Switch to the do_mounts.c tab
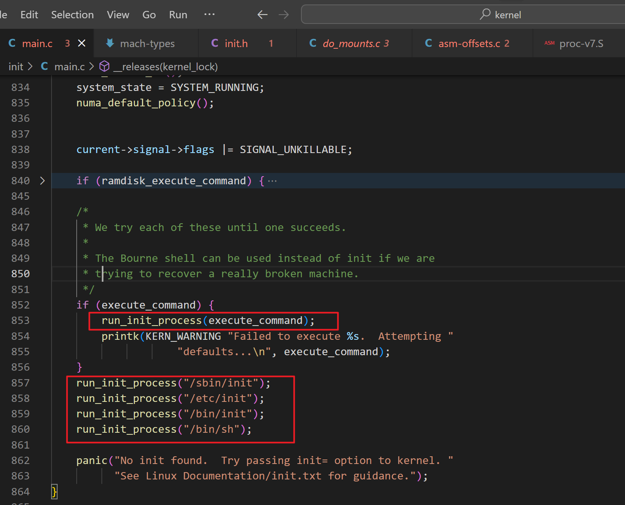This screenshot has height=505, width=625. click(x=354, y=43)
